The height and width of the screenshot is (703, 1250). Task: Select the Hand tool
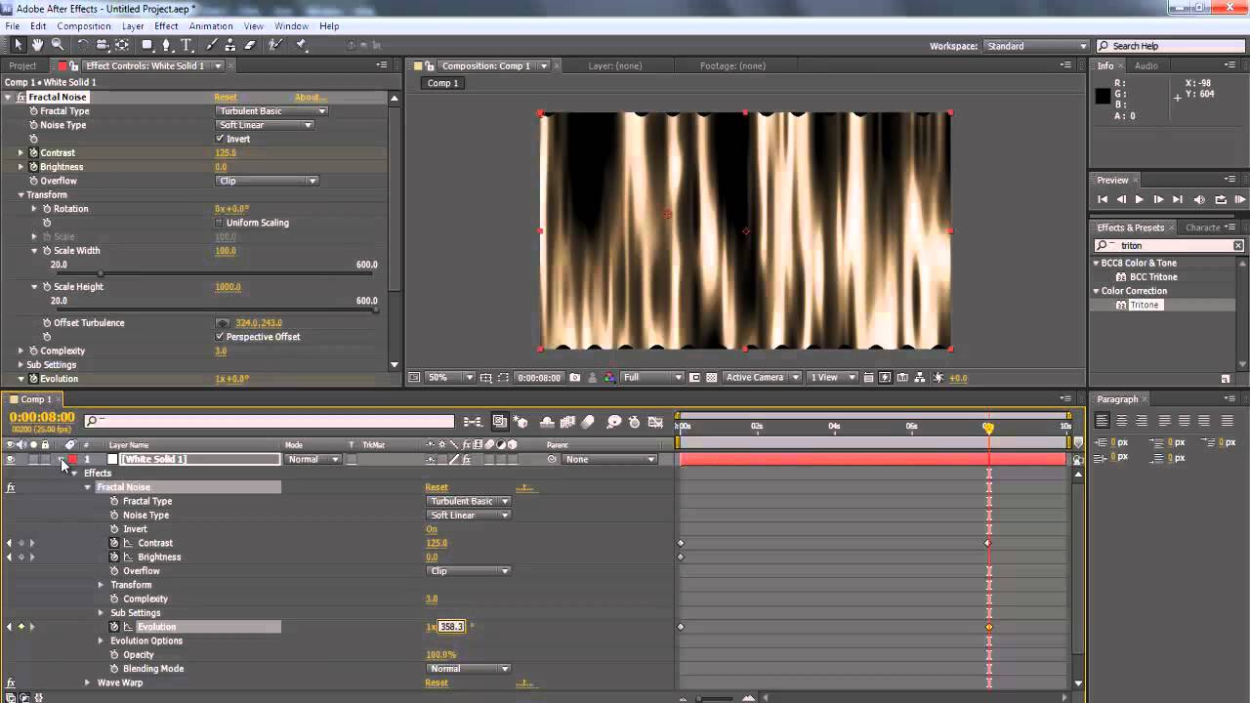click(37, 45)
